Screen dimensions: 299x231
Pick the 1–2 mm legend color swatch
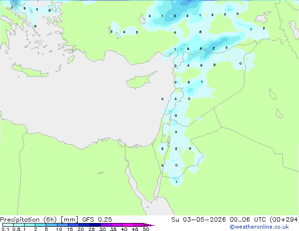click(30, 225)
